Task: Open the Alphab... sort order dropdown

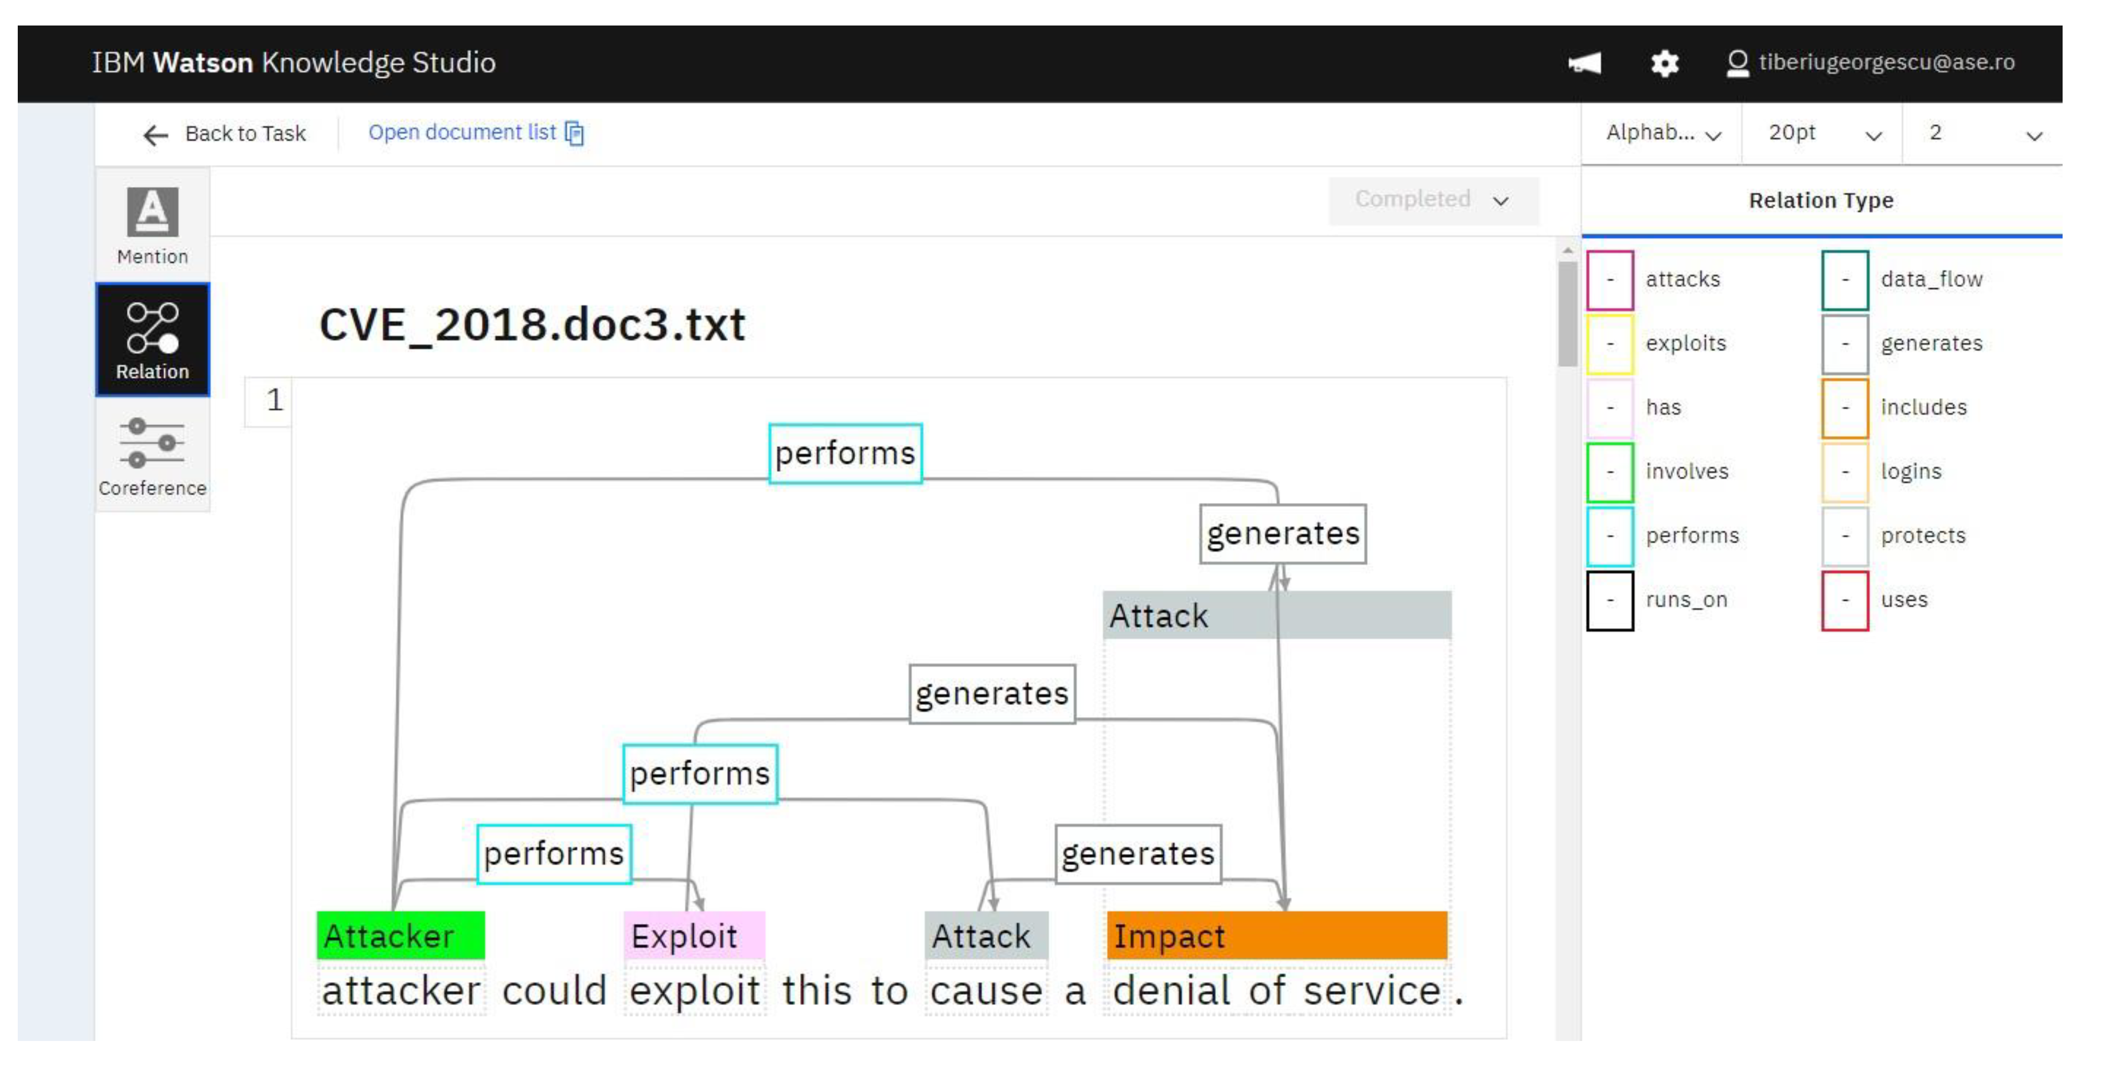Action: pos(1662,134)
